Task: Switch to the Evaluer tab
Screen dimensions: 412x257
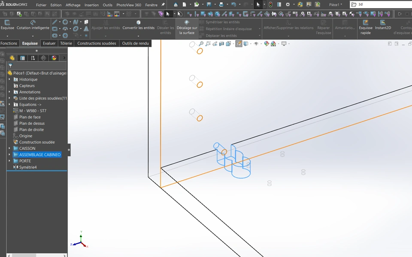Action: (49, 43)
